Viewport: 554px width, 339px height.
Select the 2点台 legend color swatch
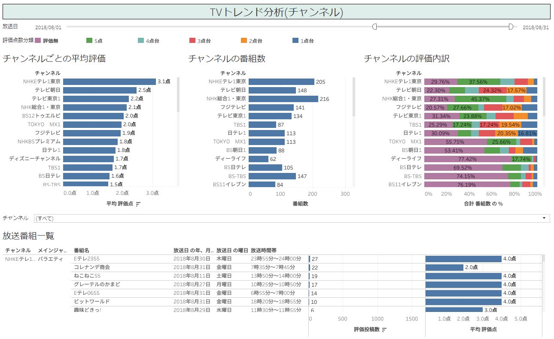[244, 41]
